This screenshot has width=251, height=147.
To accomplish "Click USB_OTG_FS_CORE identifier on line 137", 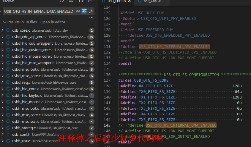I will 151,80.
